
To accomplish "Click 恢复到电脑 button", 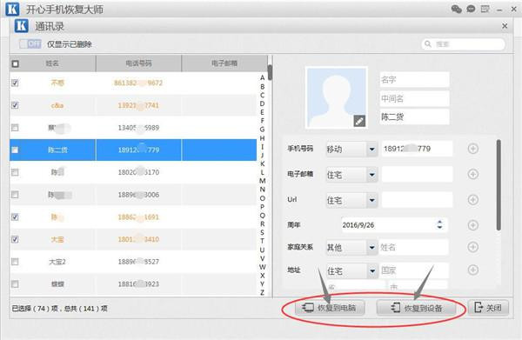I will click(330, 308).
